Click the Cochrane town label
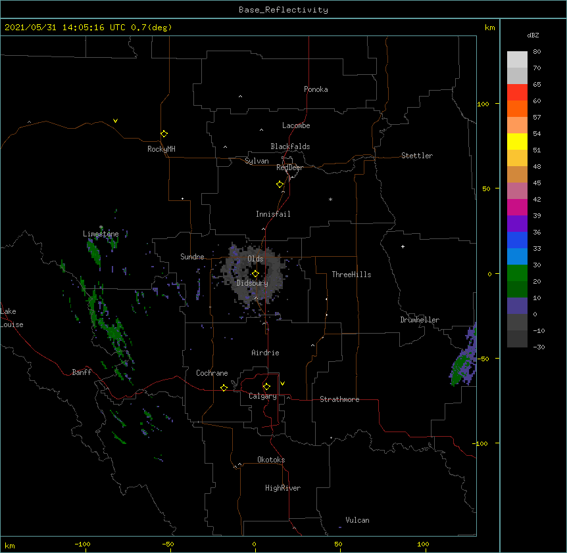Viewport: 567px width, 553px height. click(x=212, y=373)
